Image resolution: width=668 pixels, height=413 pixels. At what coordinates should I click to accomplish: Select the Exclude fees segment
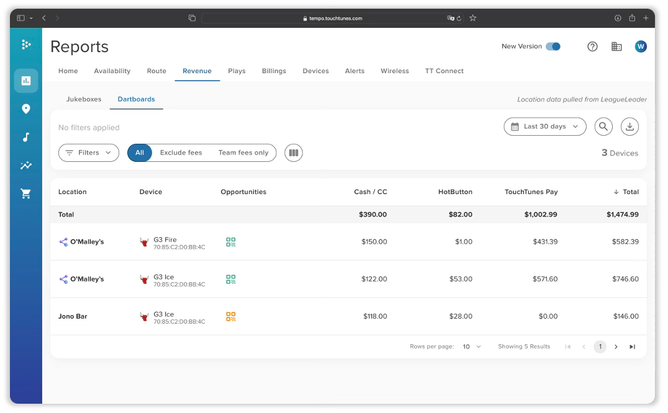(x=181, y=153)
